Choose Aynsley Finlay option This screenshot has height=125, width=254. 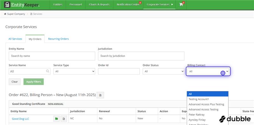[x=208, y=120]
